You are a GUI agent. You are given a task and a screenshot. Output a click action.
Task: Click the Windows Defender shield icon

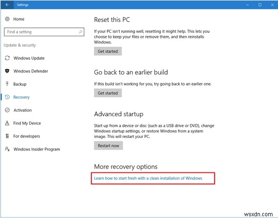point(7,71)
